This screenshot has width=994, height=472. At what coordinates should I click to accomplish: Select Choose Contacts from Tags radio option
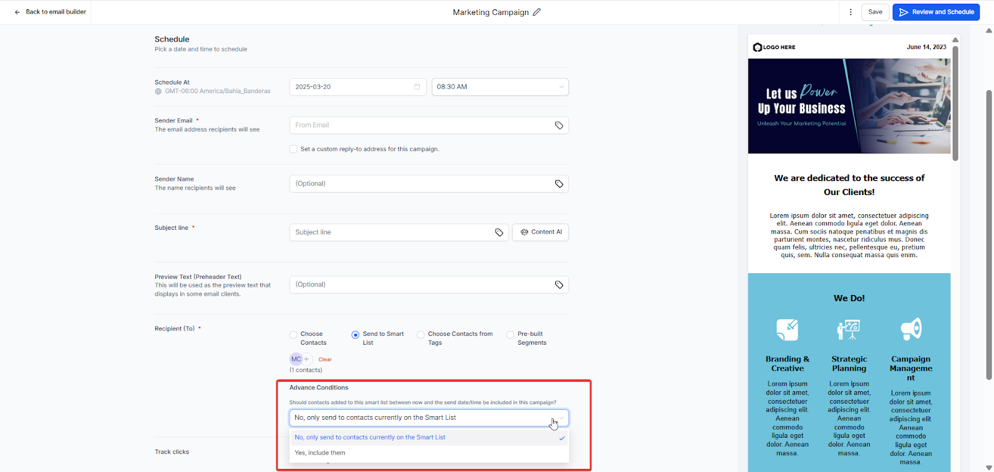click(421, 335)
